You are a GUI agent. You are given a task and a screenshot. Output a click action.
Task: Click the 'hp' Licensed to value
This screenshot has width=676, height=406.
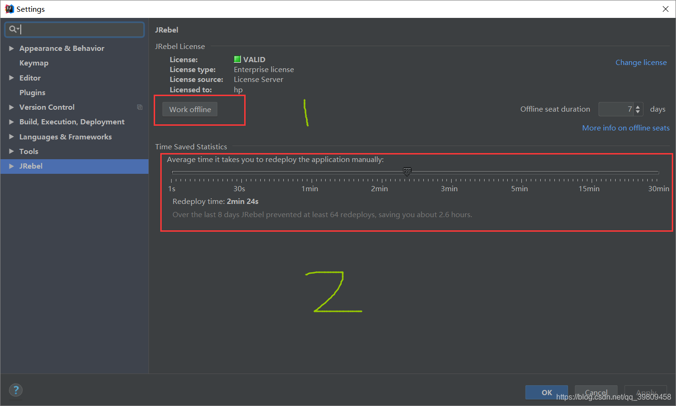[238, 90]
